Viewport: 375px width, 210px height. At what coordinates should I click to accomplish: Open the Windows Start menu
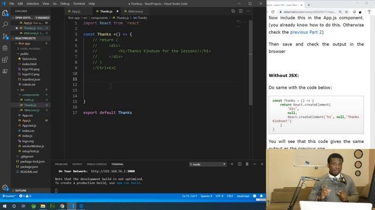[x=5, y=206]
